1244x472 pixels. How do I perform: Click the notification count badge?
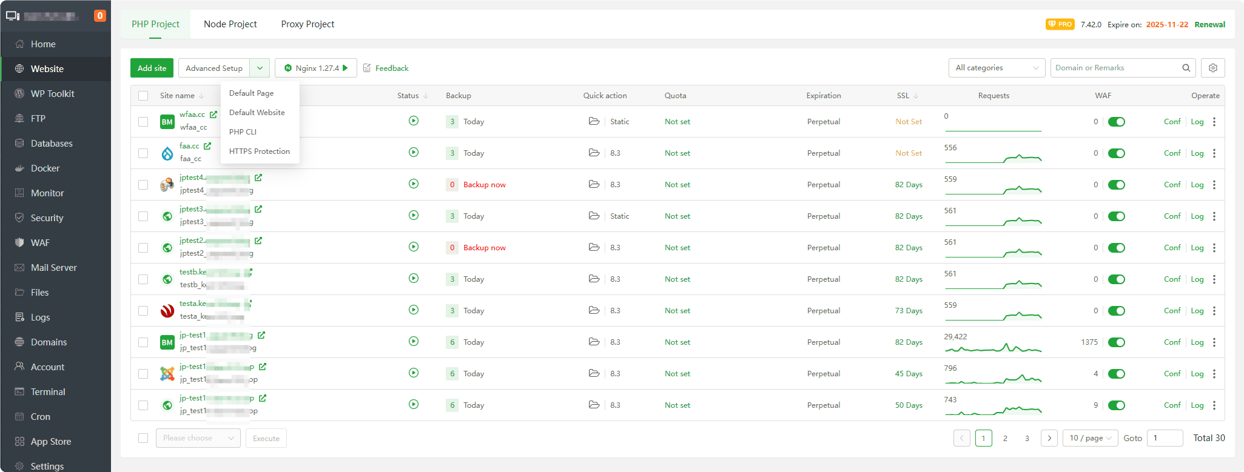coord(100,16)
